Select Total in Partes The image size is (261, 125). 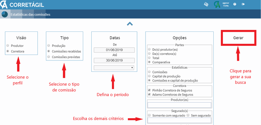coord(149,58)
